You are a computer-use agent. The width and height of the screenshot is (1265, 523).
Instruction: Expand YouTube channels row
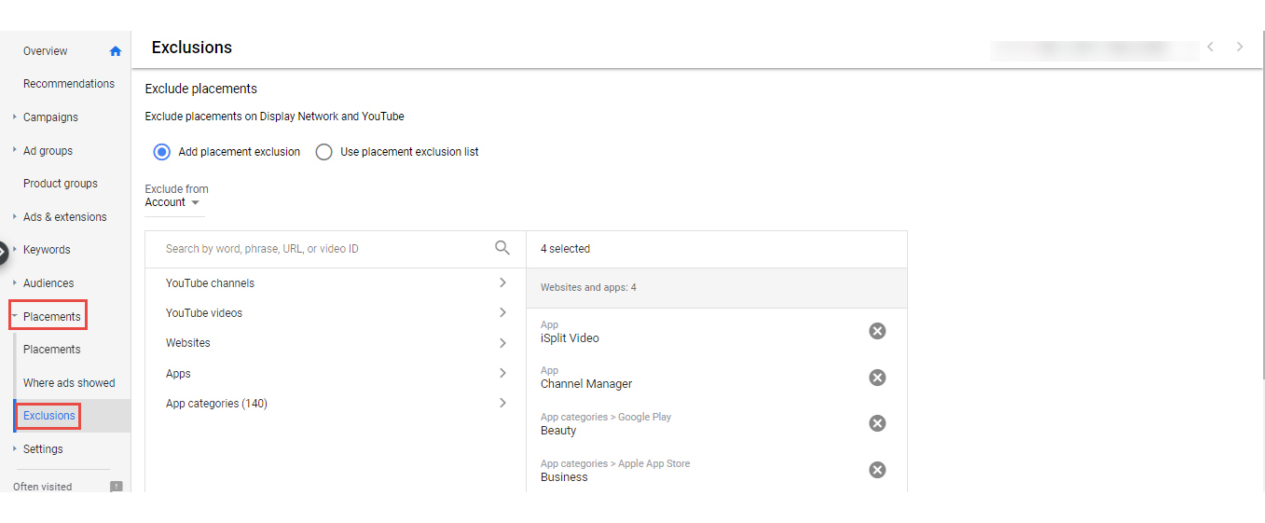point(502,282)
